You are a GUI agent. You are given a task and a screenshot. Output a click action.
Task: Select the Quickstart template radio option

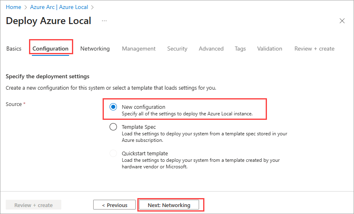pyautogui.click(x=113, y=153)
